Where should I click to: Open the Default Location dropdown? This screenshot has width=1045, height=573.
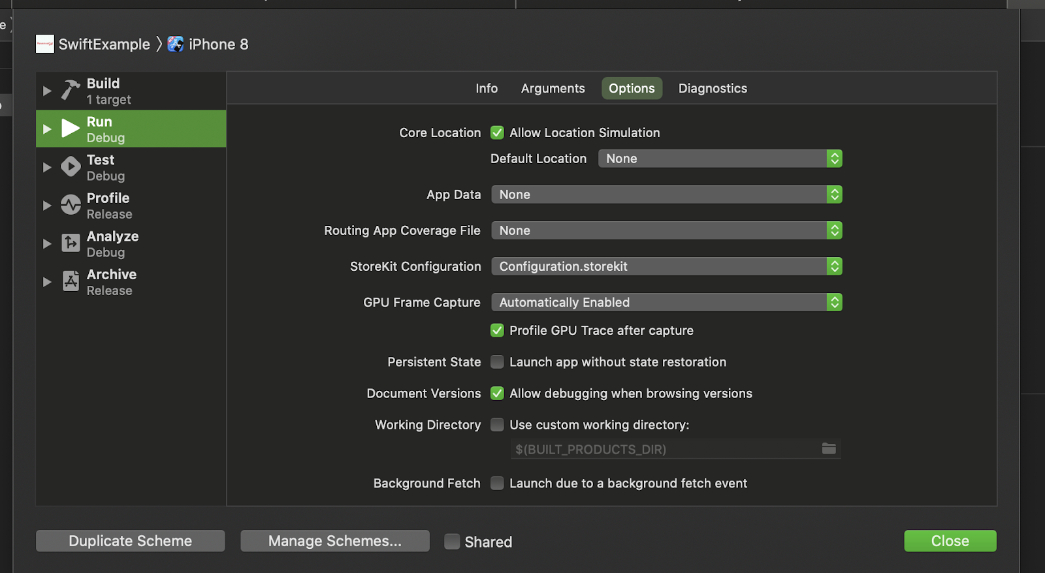[x=720, y=159]
